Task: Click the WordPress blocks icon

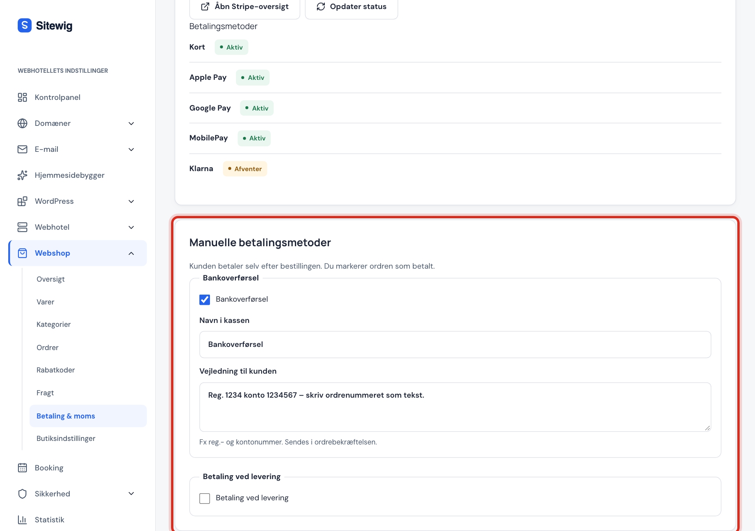Action: click(x=22, y=201)
